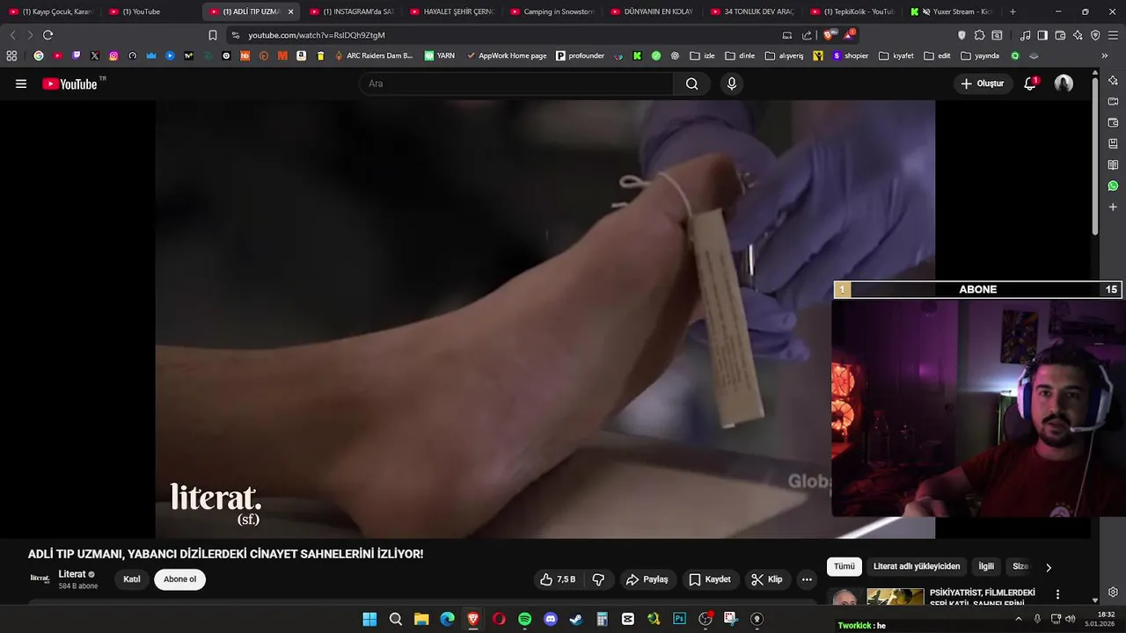Open the edit bookmarks folder
This screenshot has width=1126, height=633.
pos(938,55)
